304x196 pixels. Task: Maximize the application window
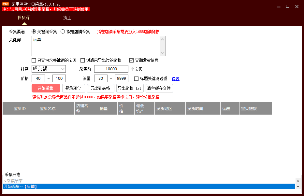click(288, 7)
